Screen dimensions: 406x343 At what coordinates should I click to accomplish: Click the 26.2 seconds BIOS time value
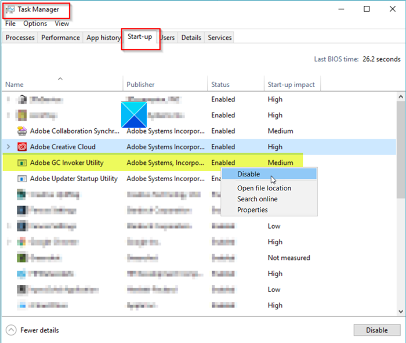pos(382,59)
